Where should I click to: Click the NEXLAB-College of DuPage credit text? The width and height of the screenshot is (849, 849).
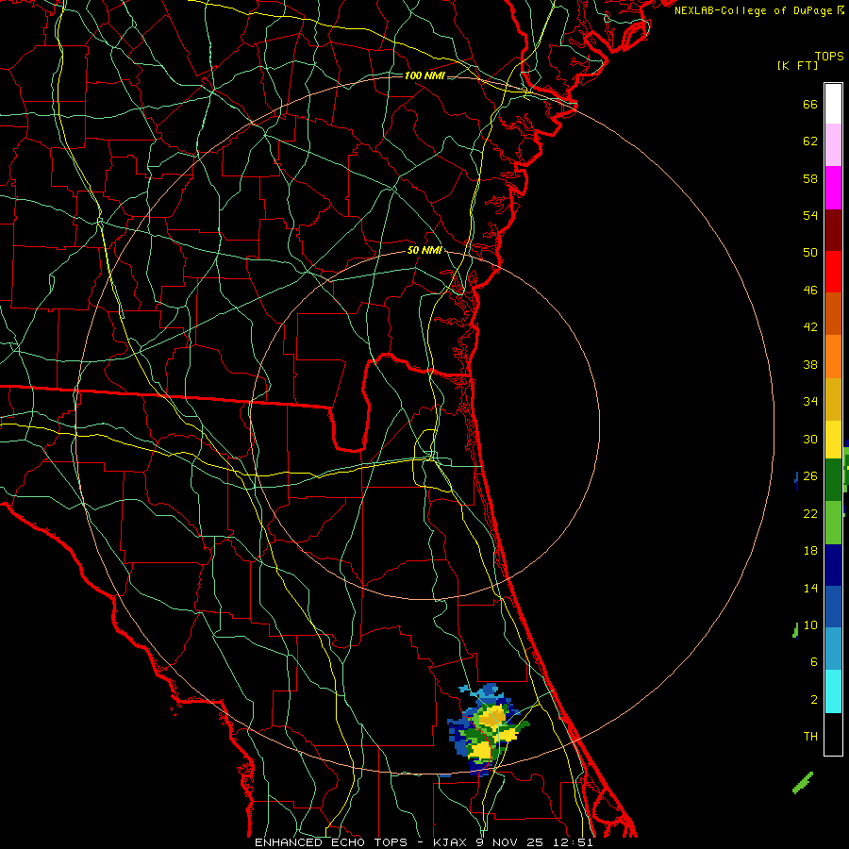(x=759, y=10)
